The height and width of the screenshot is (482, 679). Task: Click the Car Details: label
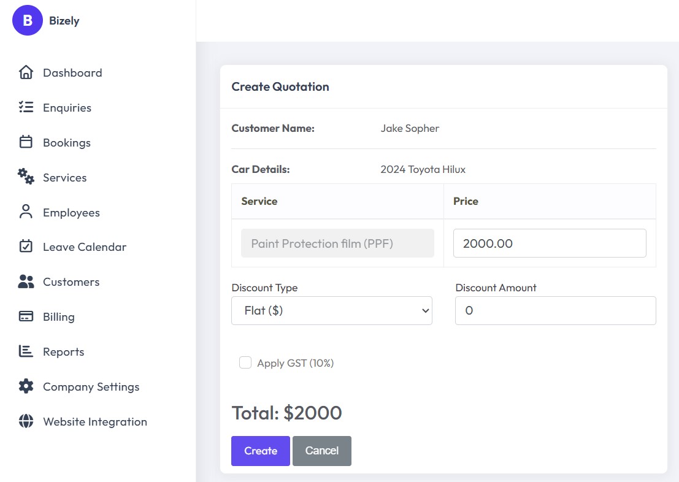click(260, 169)
